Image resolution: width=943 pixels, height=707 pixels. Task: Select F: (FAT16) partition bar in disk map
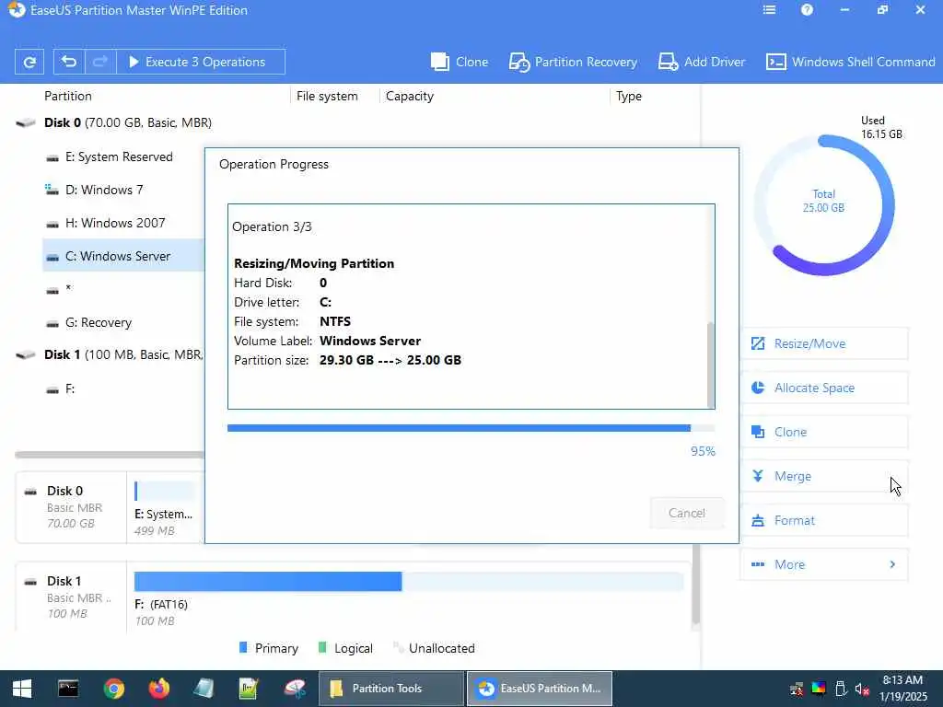pos(409,582)
